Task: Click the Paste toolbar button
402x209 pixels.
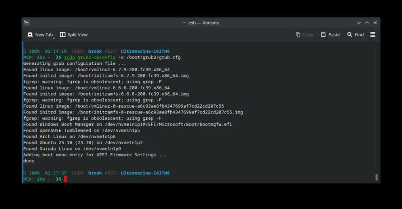Action: [x=330, y=35]
